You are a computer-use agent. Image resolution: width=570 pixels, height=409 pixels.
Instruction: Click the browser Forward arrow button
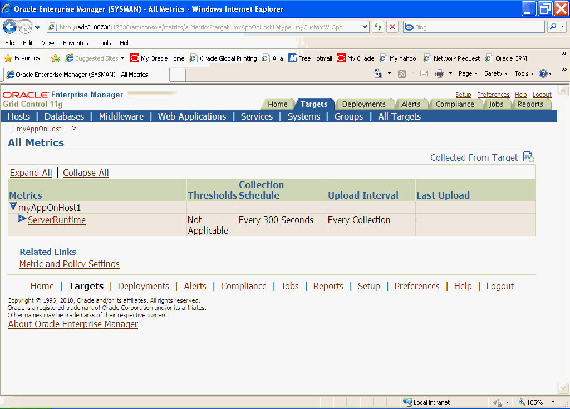pyautogui.click(x=25, y=27)
